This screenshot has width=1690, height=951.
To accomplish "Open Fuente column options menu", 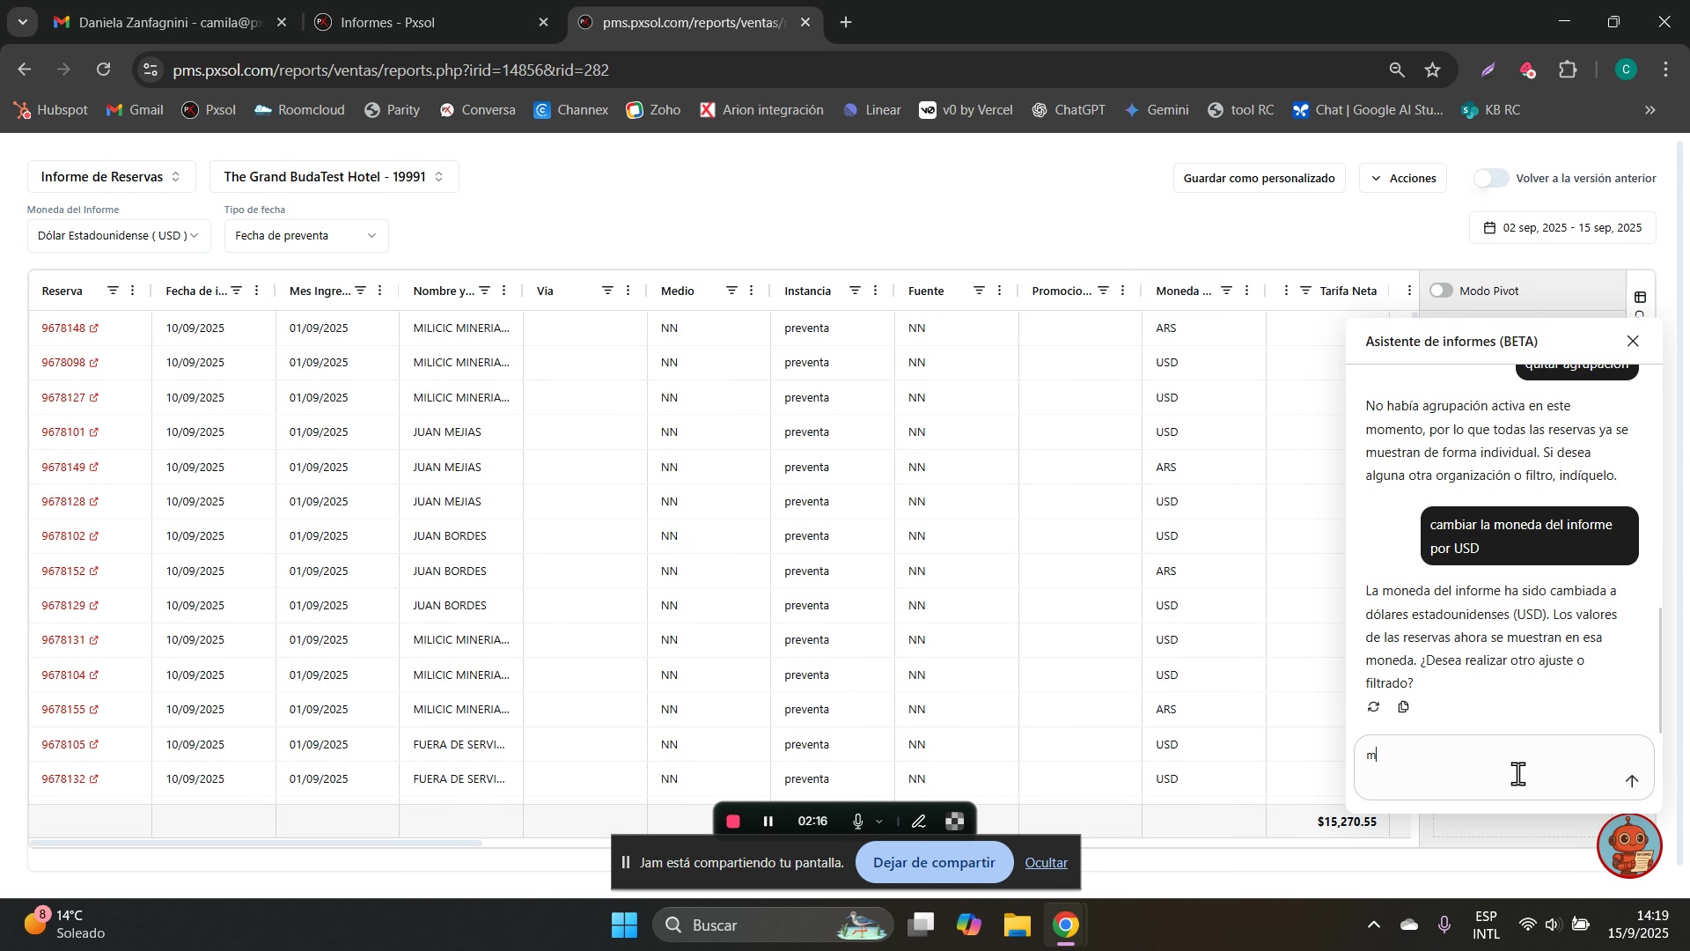I will pos(999,291).
